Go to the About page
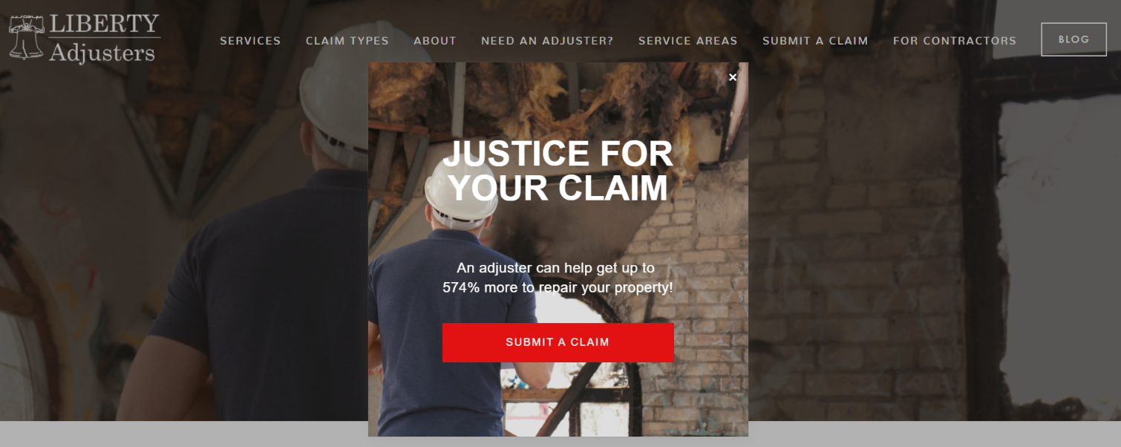The width and height of the screenshot is (1121, 447). (435, 41)
